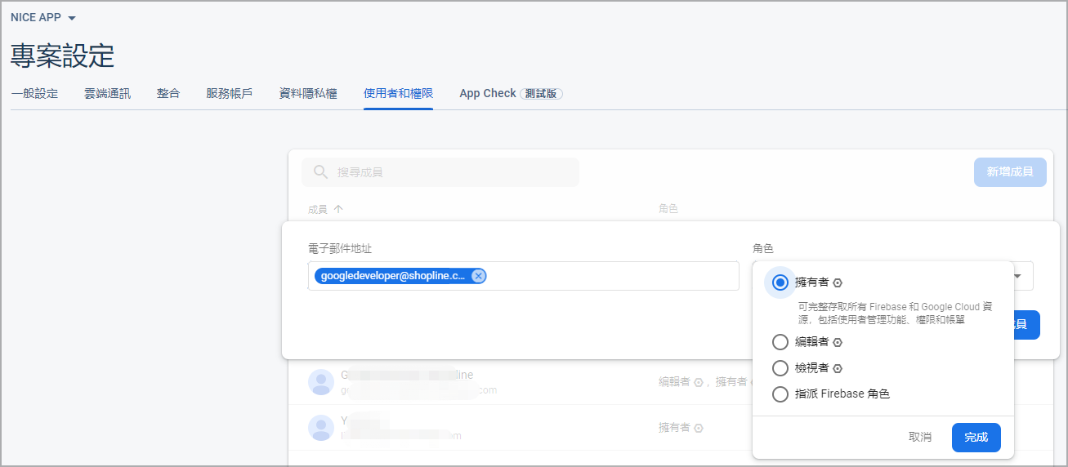Click the first member's avatar icon

321,382
